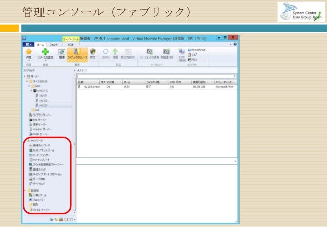Expand the details pane chevron
327x227 pixels.
click(235, 161)
